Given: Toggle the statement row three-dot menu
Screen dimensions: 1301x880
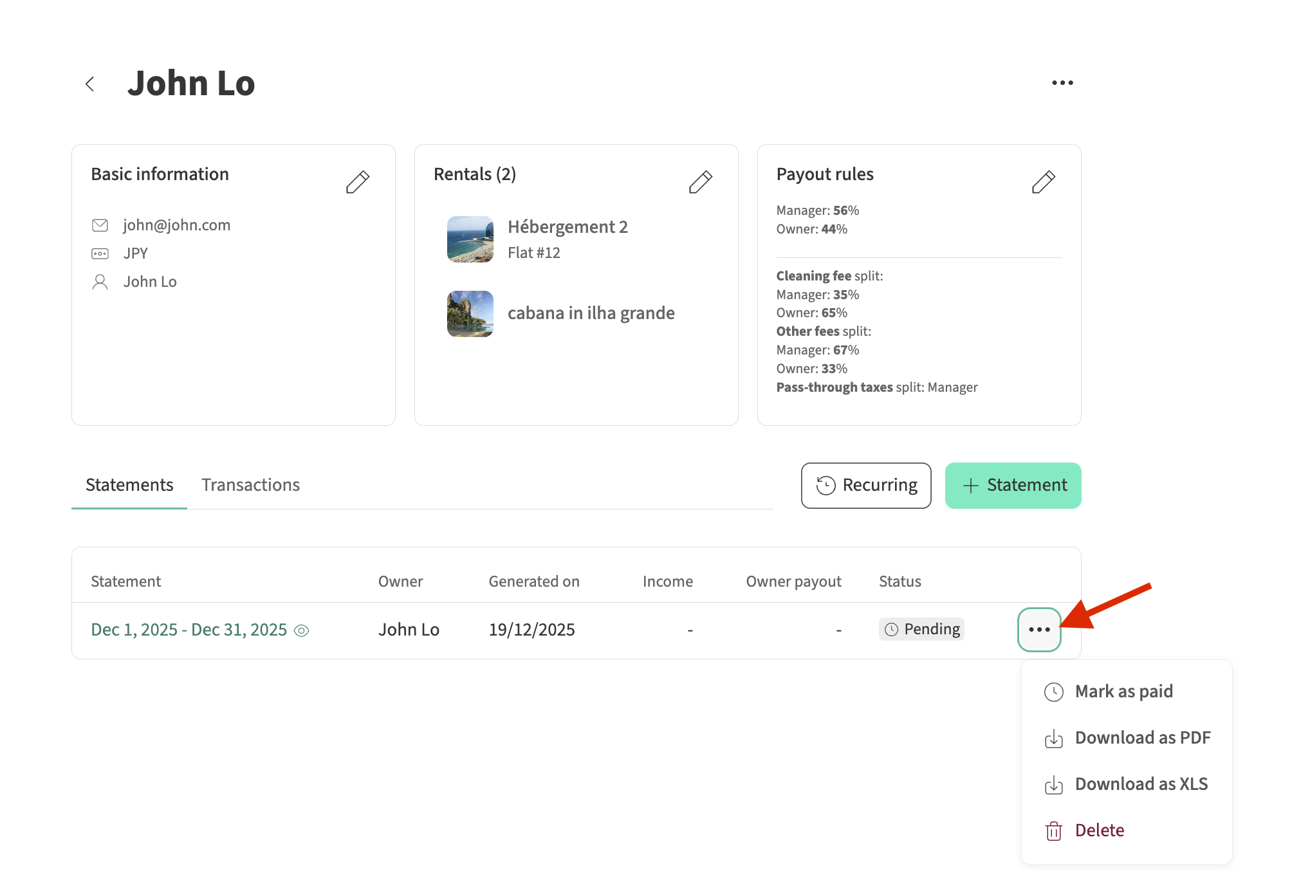Looking at the screenshot, I should (1039, 630).
